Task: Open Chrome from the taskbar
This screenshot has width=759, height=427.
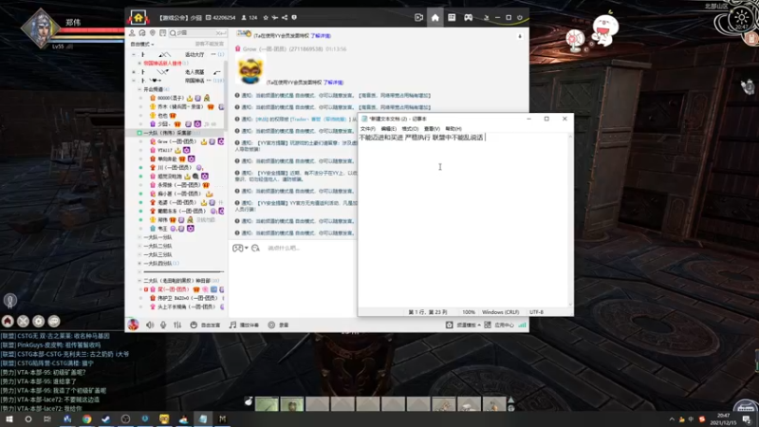Action: (86, 418)
